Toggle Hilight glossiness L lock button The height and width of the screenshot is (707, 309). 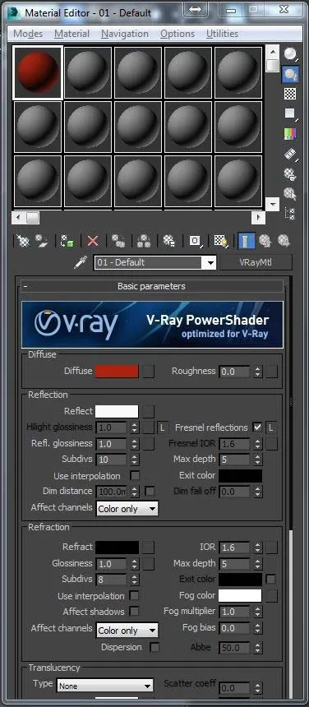coord(162,427)
